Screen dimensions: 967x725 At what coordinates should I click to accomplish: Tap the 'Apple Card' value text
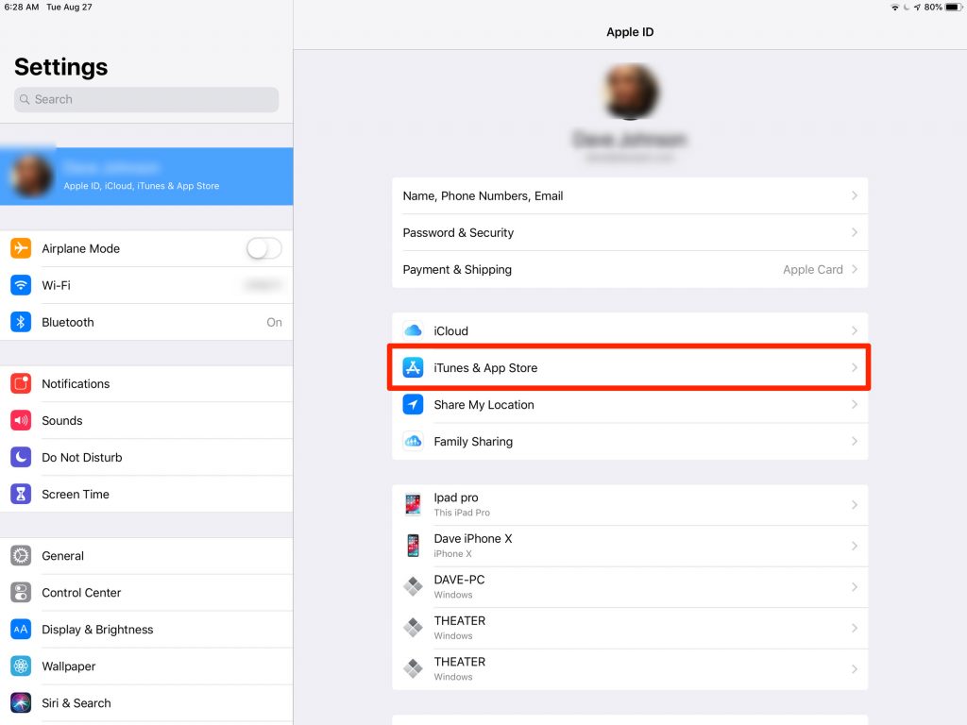pyautogui.click(x=812, y=269)
